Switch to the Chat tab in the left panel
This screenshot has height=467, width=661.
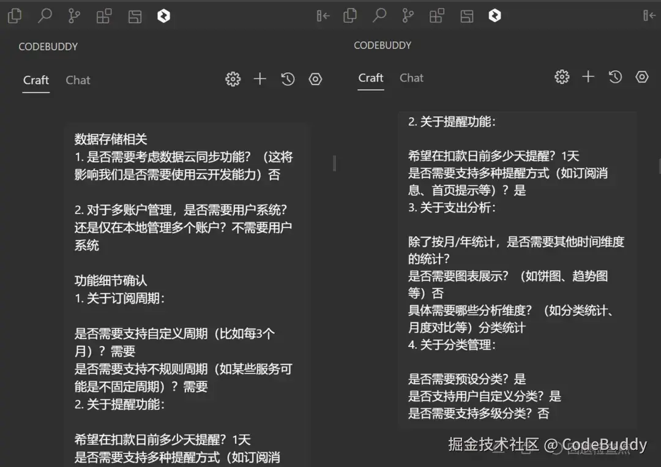click(x=78, y=80)
